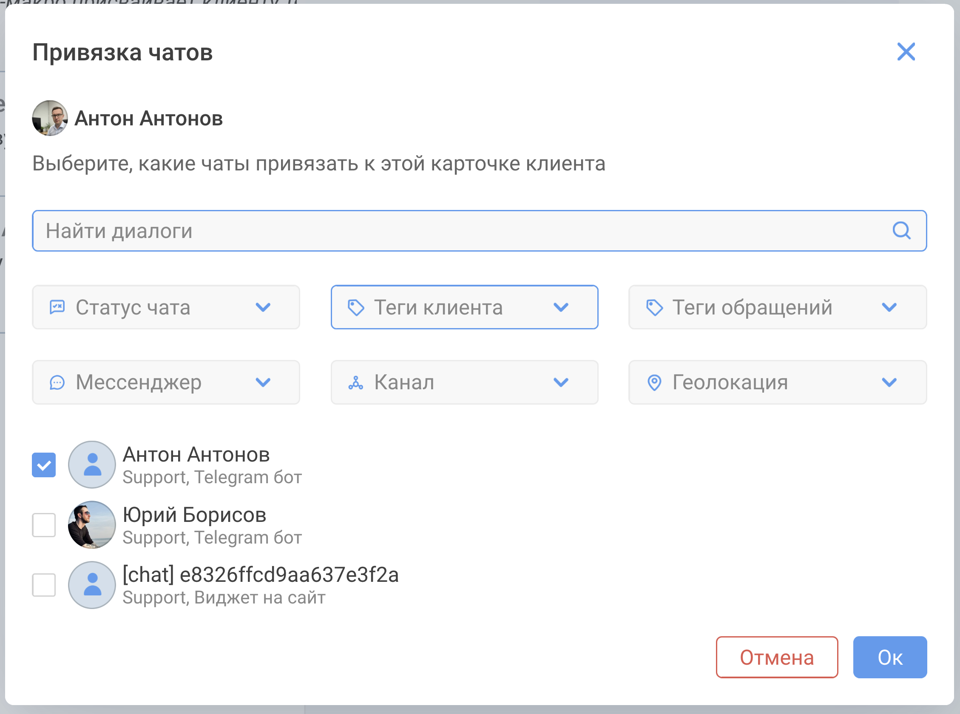Uncheck the Антон Антонов chat checkbox
Viewport: 960px width, 714px height.
(44, 465)
